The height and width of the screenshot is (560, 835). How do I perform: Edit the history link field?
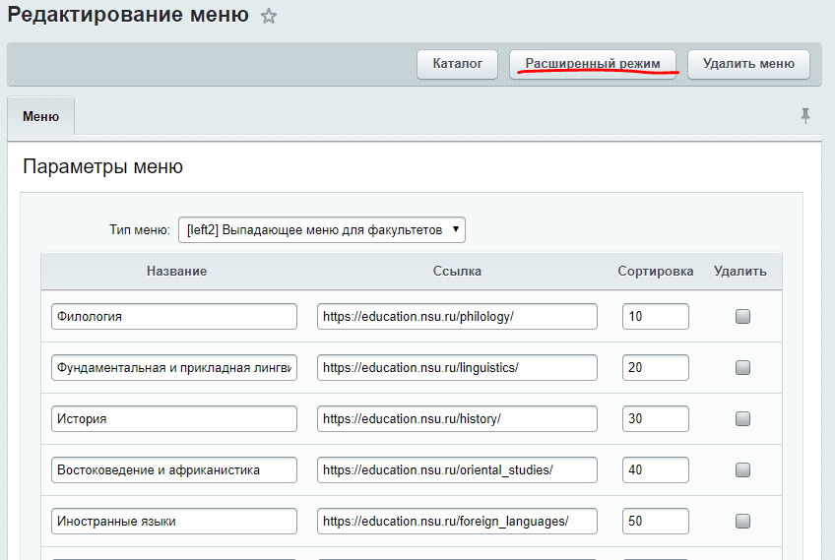457,418
